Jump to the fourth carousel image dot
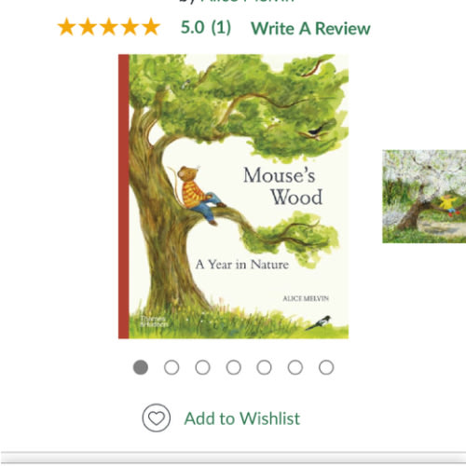The height and width of the screenshot is (466, 466). pyautogui.click(x=234, y=367)
